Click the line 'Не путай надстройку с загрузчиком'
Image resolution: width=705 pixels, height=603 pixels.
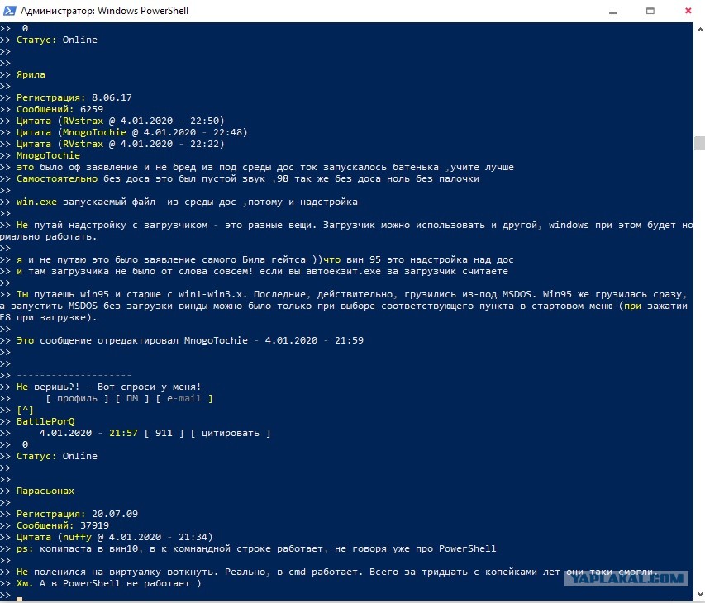tap(346, 230)
